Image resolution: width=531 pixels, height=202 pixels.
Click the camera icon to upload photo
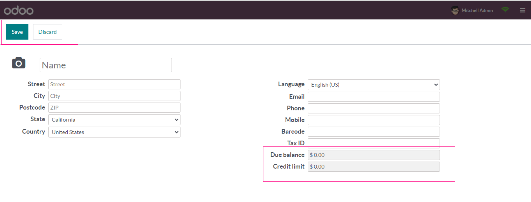coord(19,63)
